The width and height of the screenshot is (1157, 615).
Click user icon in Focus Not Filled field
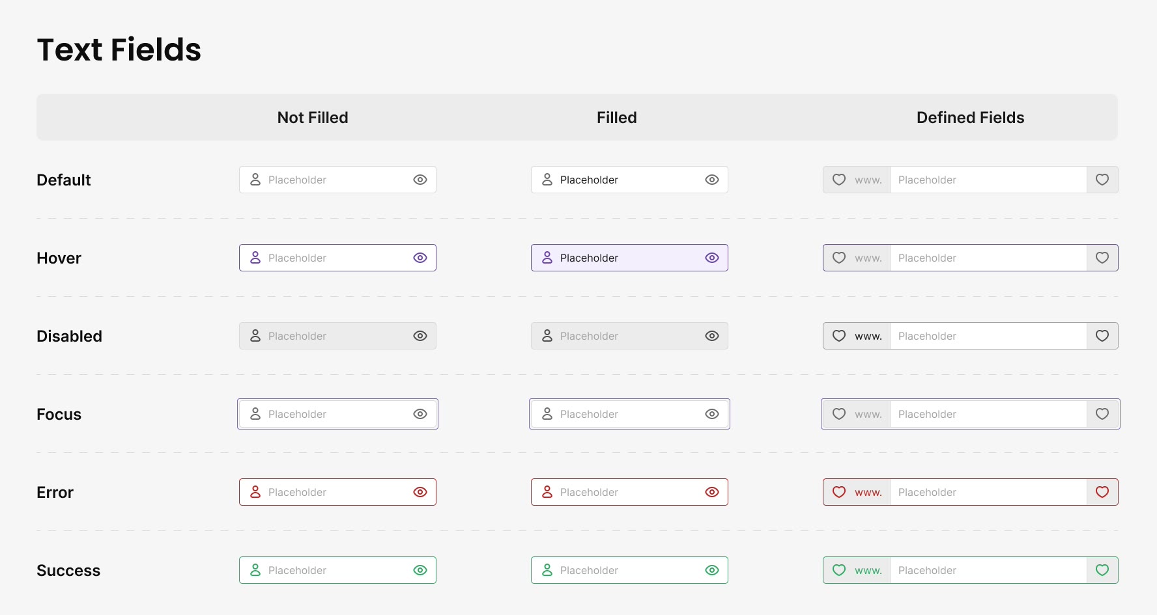255,414
